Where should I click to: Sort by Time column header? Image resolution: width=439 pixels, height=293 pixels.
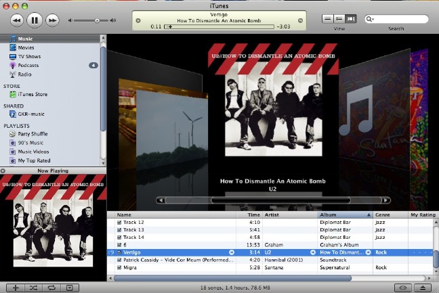[x=249, y=215]
